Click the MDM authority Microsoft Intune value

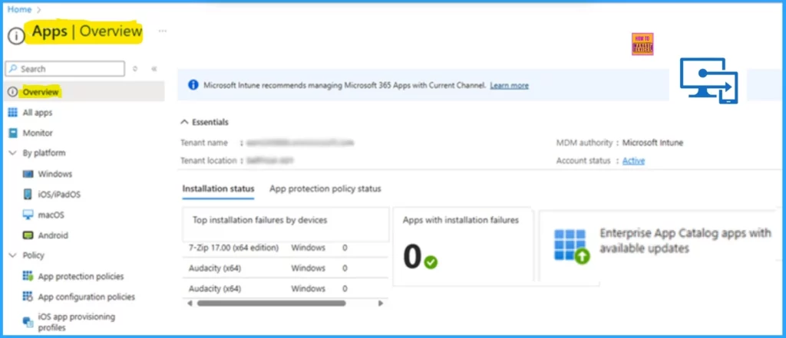coord(652,143)
